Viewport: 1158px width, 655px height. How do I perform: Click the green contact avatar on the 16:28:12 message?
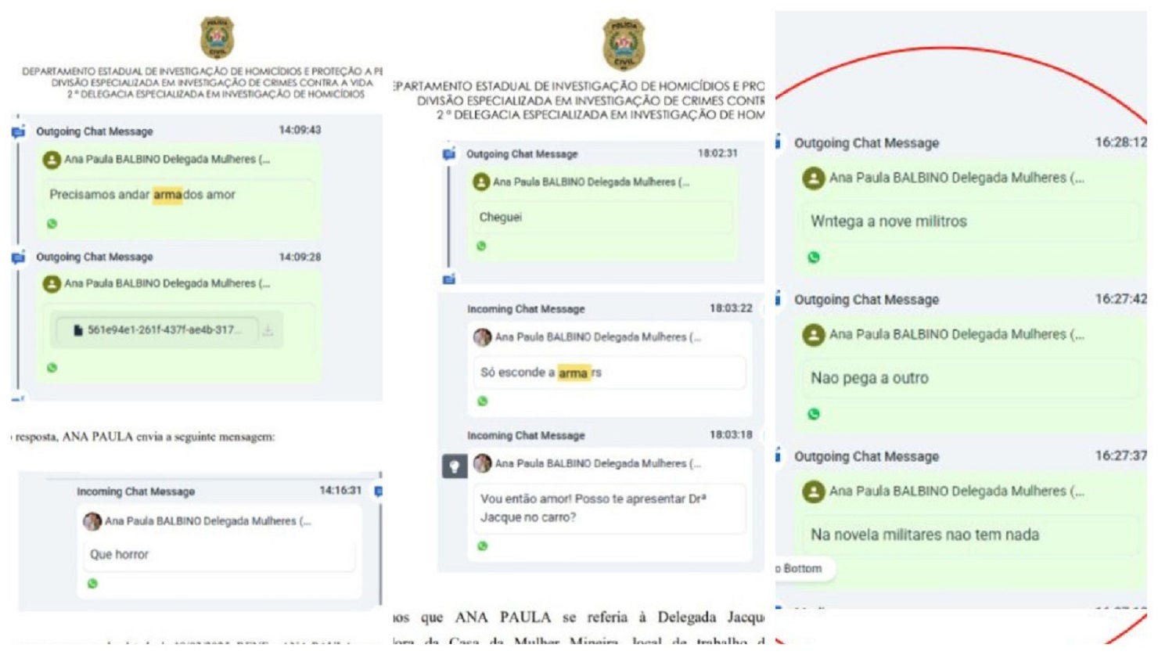[814, 178]
